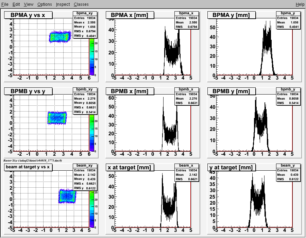Click 'Mean x 2.586' in bpma_xy stats
Screen dimensions: 306x238
(85, 22)
